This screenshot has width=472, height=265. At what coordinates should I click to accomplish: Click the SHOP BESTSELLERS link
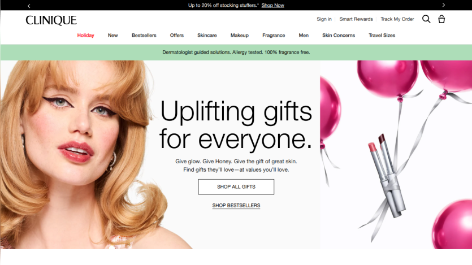[236, 206]
